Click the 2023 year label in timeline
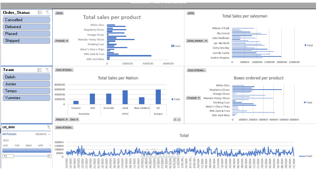 [x=6, y=141]
